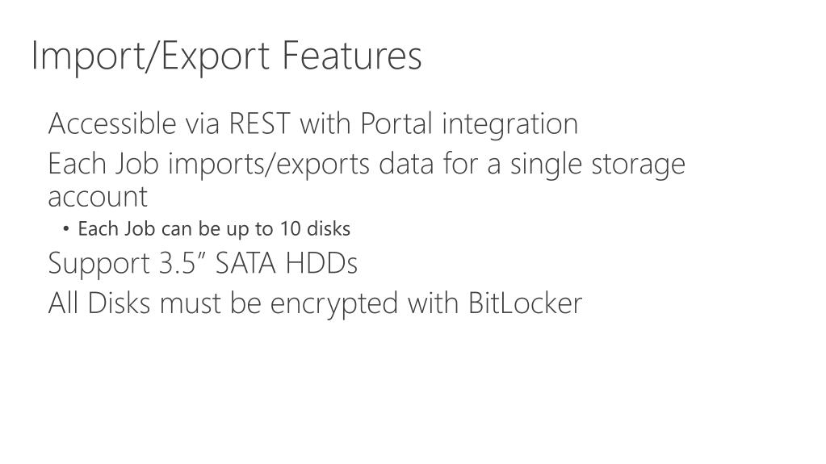This screenshot has height=464, width=826.
Task: Click the 'HDDs' word
Action: point(322,263)
